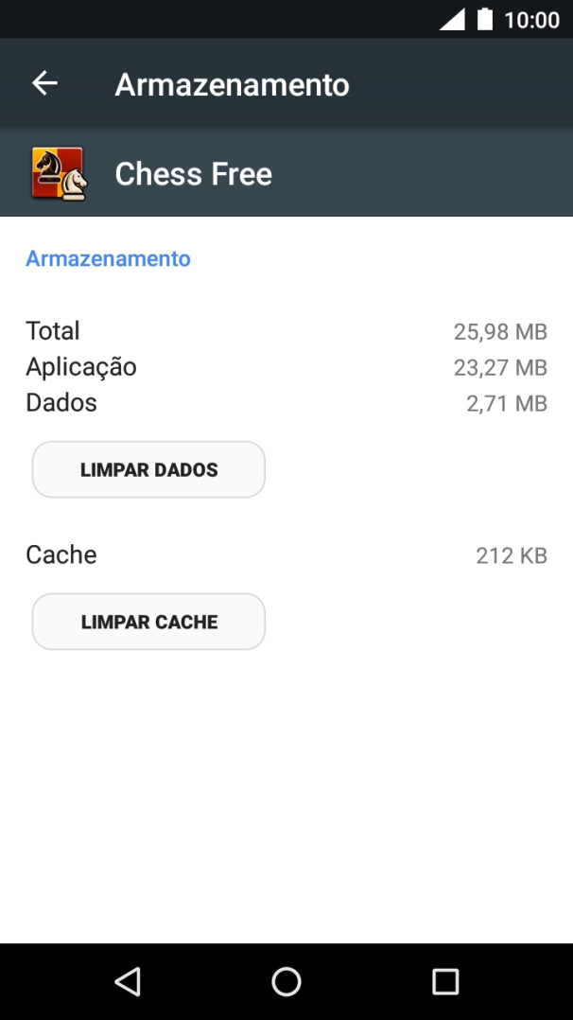The image size is (573, 1020).
Task: Tap LIMPAR DADOS to clear app data
Action: 148,468
